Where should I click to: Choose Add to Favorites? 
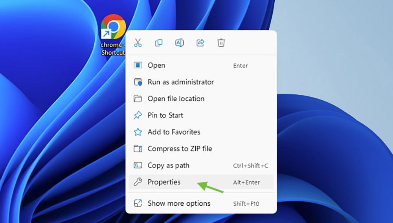[x=201, y=132]
